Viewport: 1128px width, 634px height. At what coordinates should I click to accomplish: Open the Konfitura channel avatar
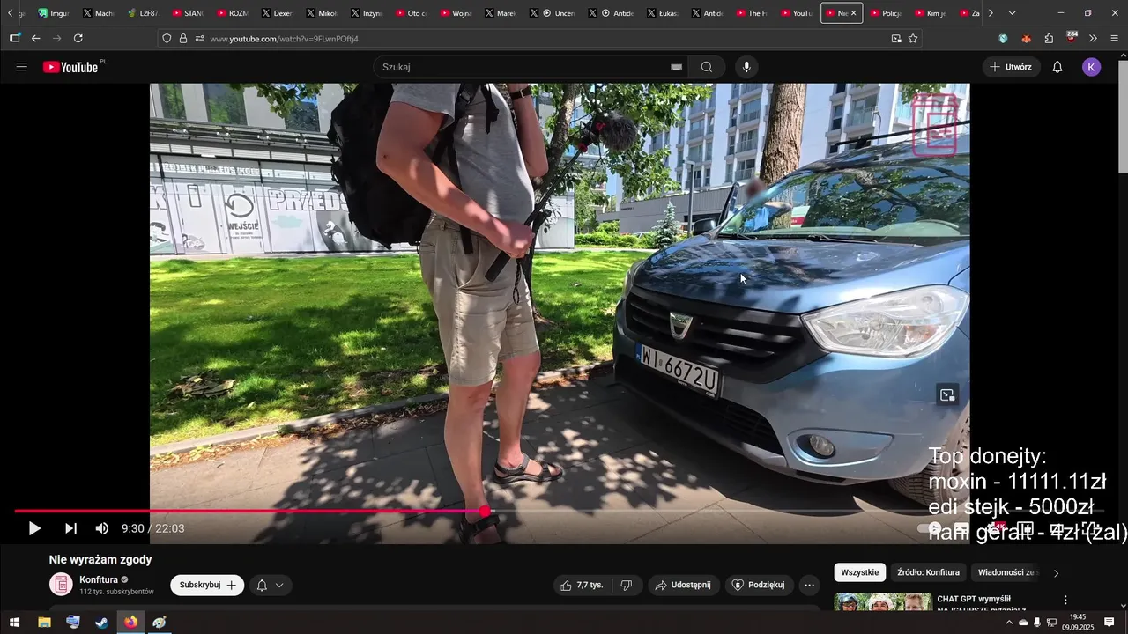[x=61, y=585]
